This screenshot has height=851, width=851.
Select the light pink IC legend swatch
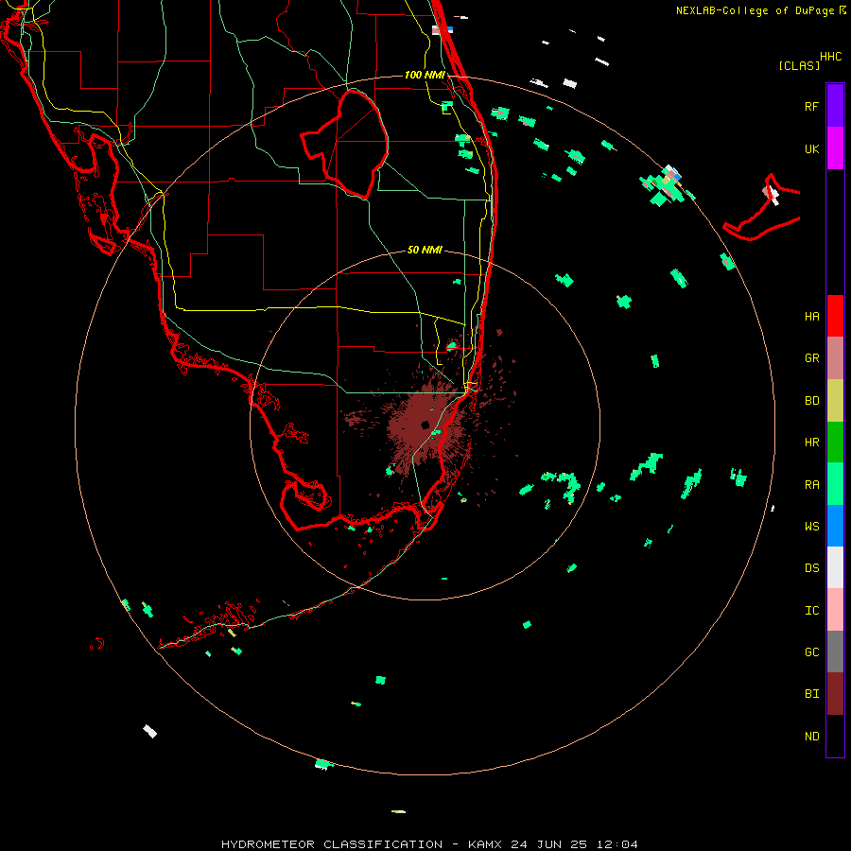pos(835,610)
